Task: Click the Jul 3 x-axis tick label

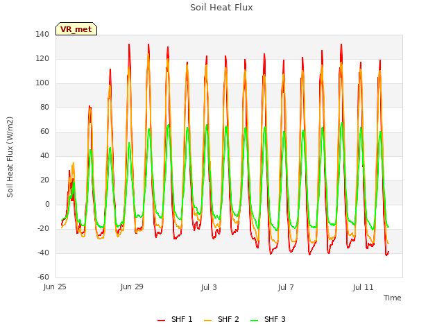Action: (209, 287)
